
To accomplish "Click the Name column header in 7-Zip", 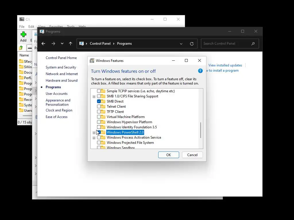I will point(24,55).
